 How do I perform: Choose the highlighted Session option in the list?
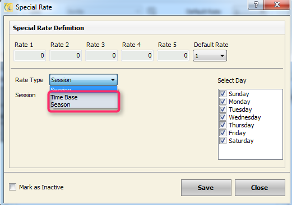click(x=84, y=89)
